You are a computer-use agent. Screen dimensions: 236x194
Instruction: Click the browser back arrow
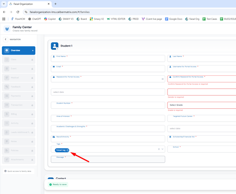pyautogui.click(x=4, y=12)
